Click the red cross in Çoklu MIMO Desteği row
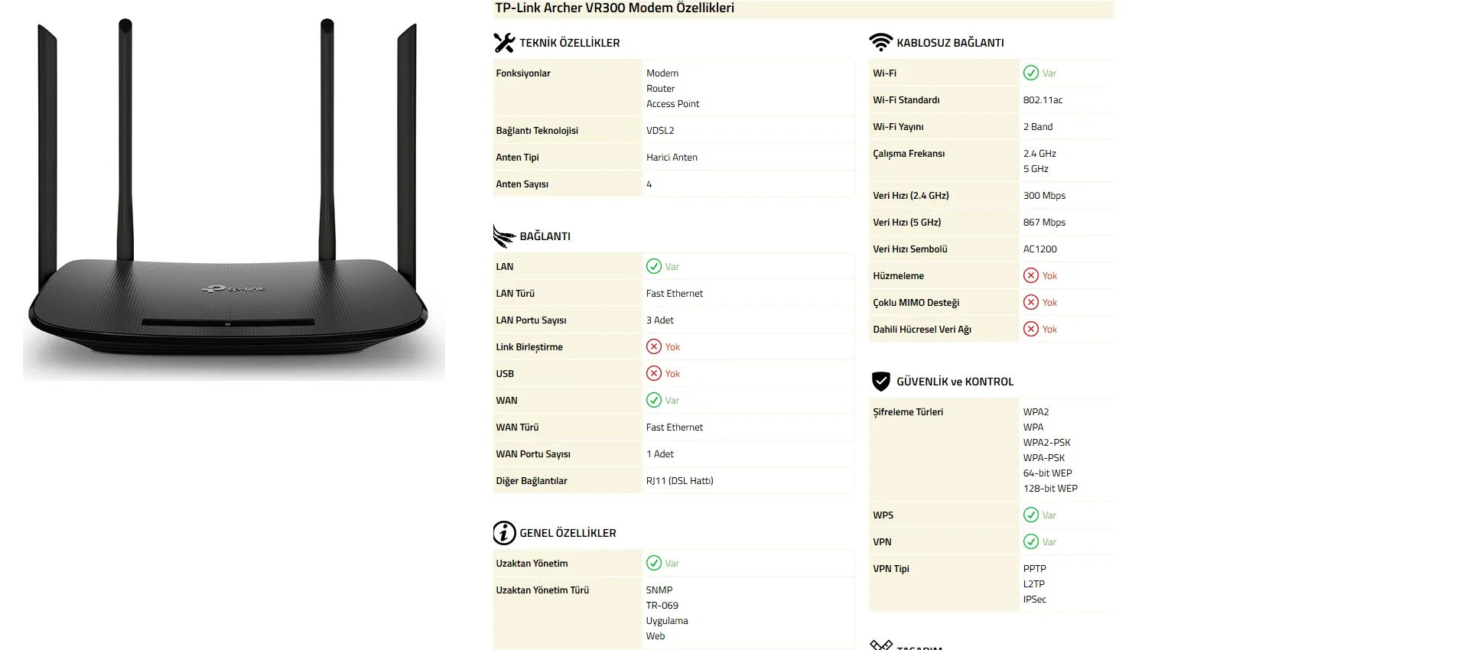 1031,302
